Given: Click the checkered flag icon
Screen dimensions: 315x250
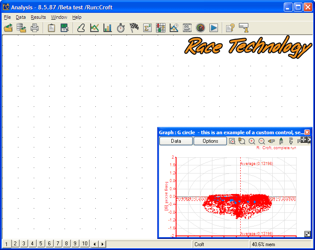Looking at the screenshot, I should [134, 28].
